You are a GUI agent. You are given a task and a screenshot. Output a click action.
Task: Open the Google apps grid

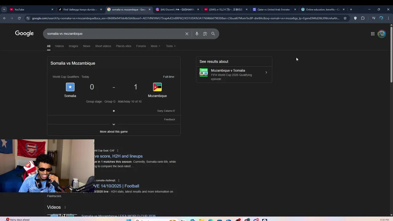(x=372, y=34)
